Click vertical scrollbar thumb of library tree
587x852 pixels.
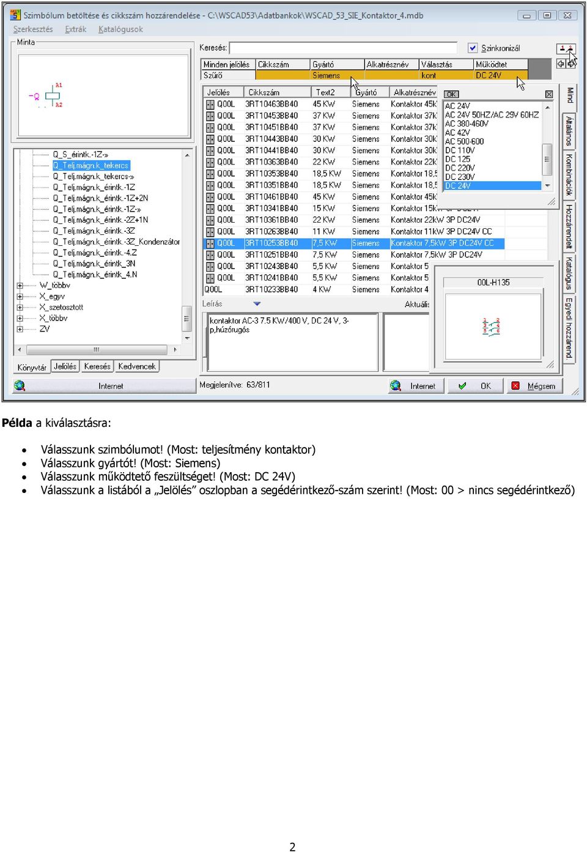coord(188,319)
